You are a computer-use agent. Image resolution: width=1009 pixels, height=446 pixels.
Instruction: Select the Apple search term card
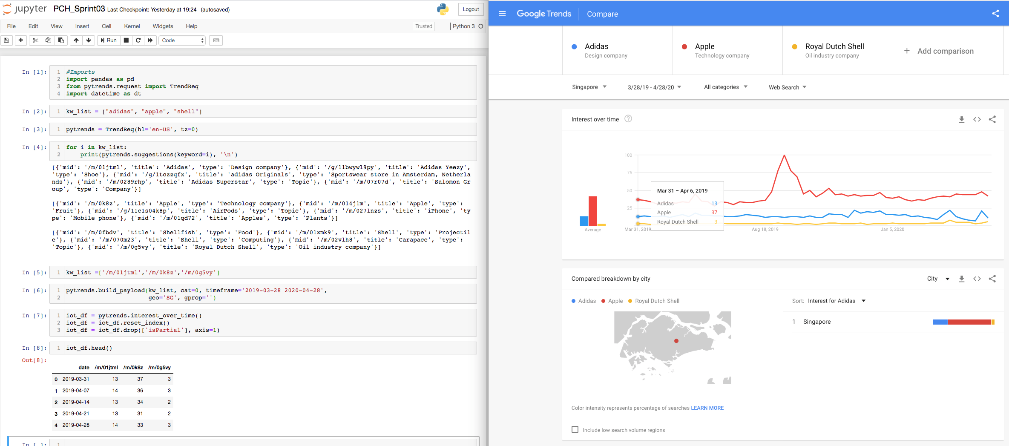pos(728,50)
